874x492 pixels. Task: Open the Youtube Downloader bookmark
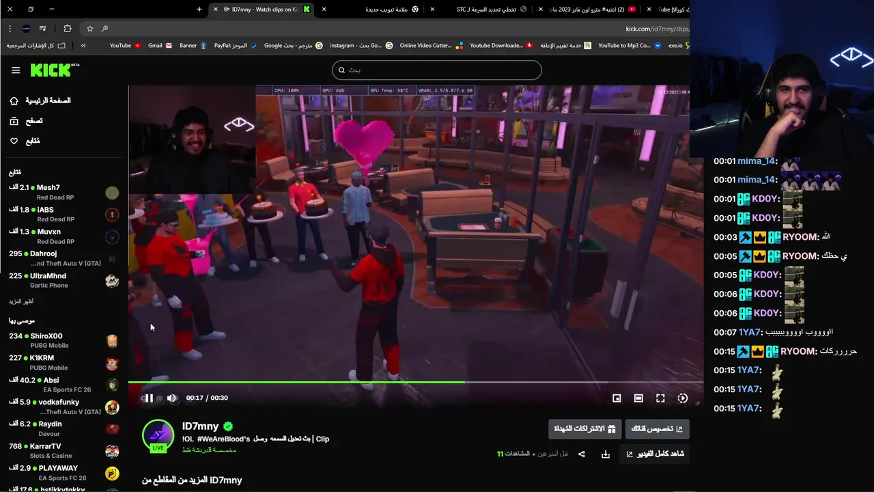(502, 45)
